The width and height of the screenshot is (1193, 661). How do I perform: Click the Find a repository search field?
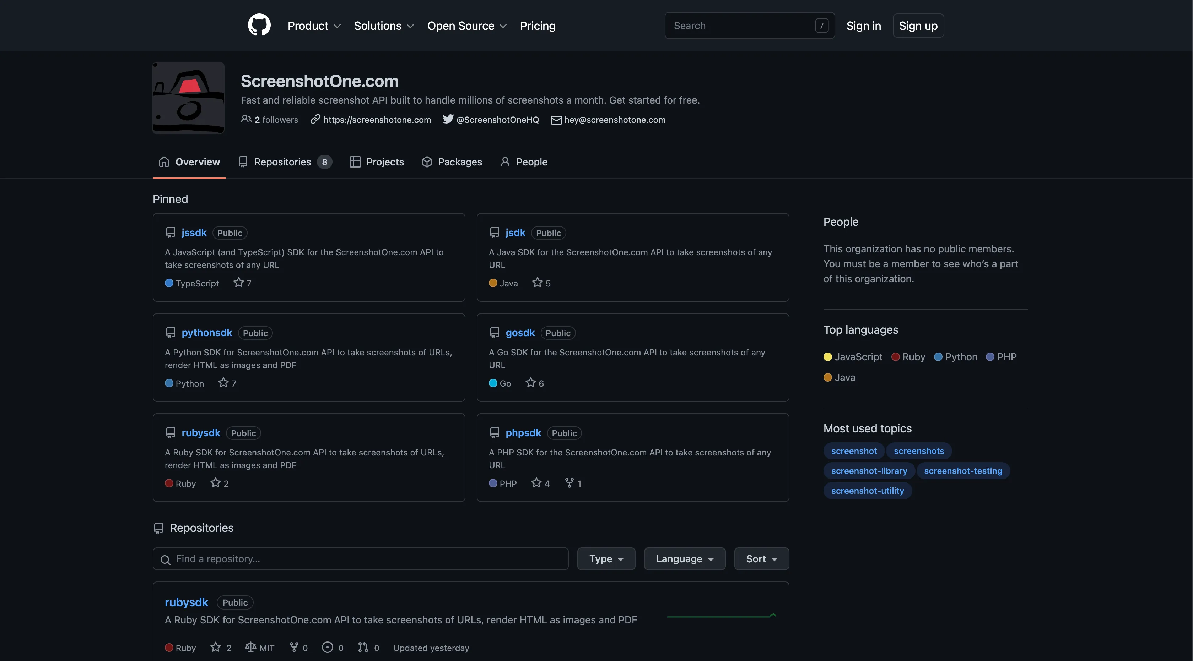click(360, 559)
